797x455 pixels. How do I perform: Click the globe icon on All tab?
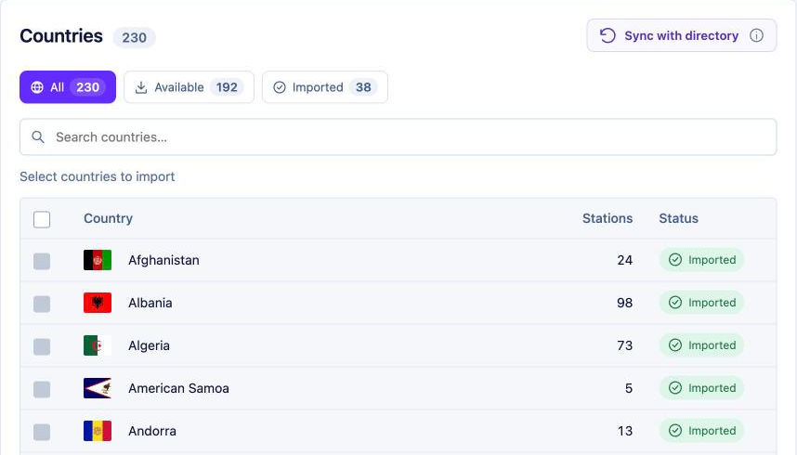click(x=37, y=87)
